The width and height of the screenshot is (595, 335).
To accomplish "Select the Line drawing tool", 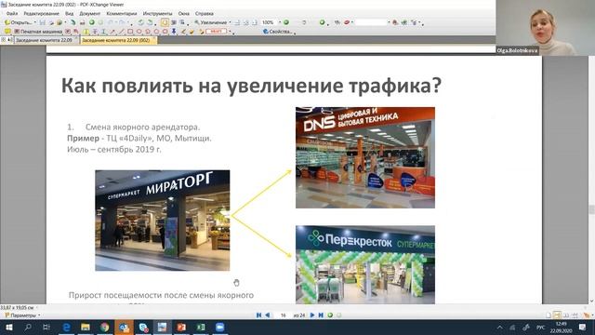I will 122,31.
